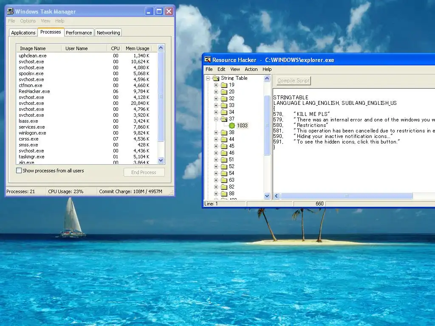Sort processes by CPU column
This screenshot has width=435, height=326.
115,48
